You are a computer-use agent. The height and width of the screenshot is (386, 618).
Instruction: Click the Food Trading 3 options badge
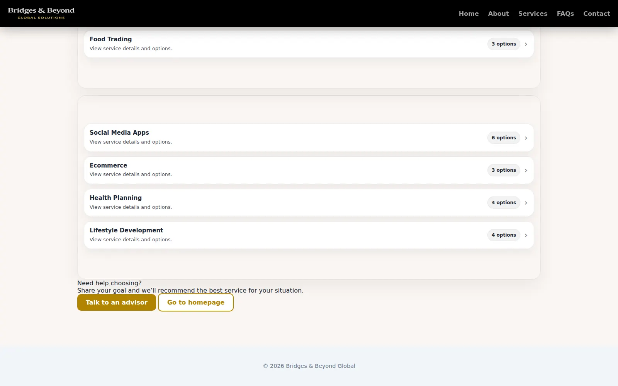click(504, 44)
